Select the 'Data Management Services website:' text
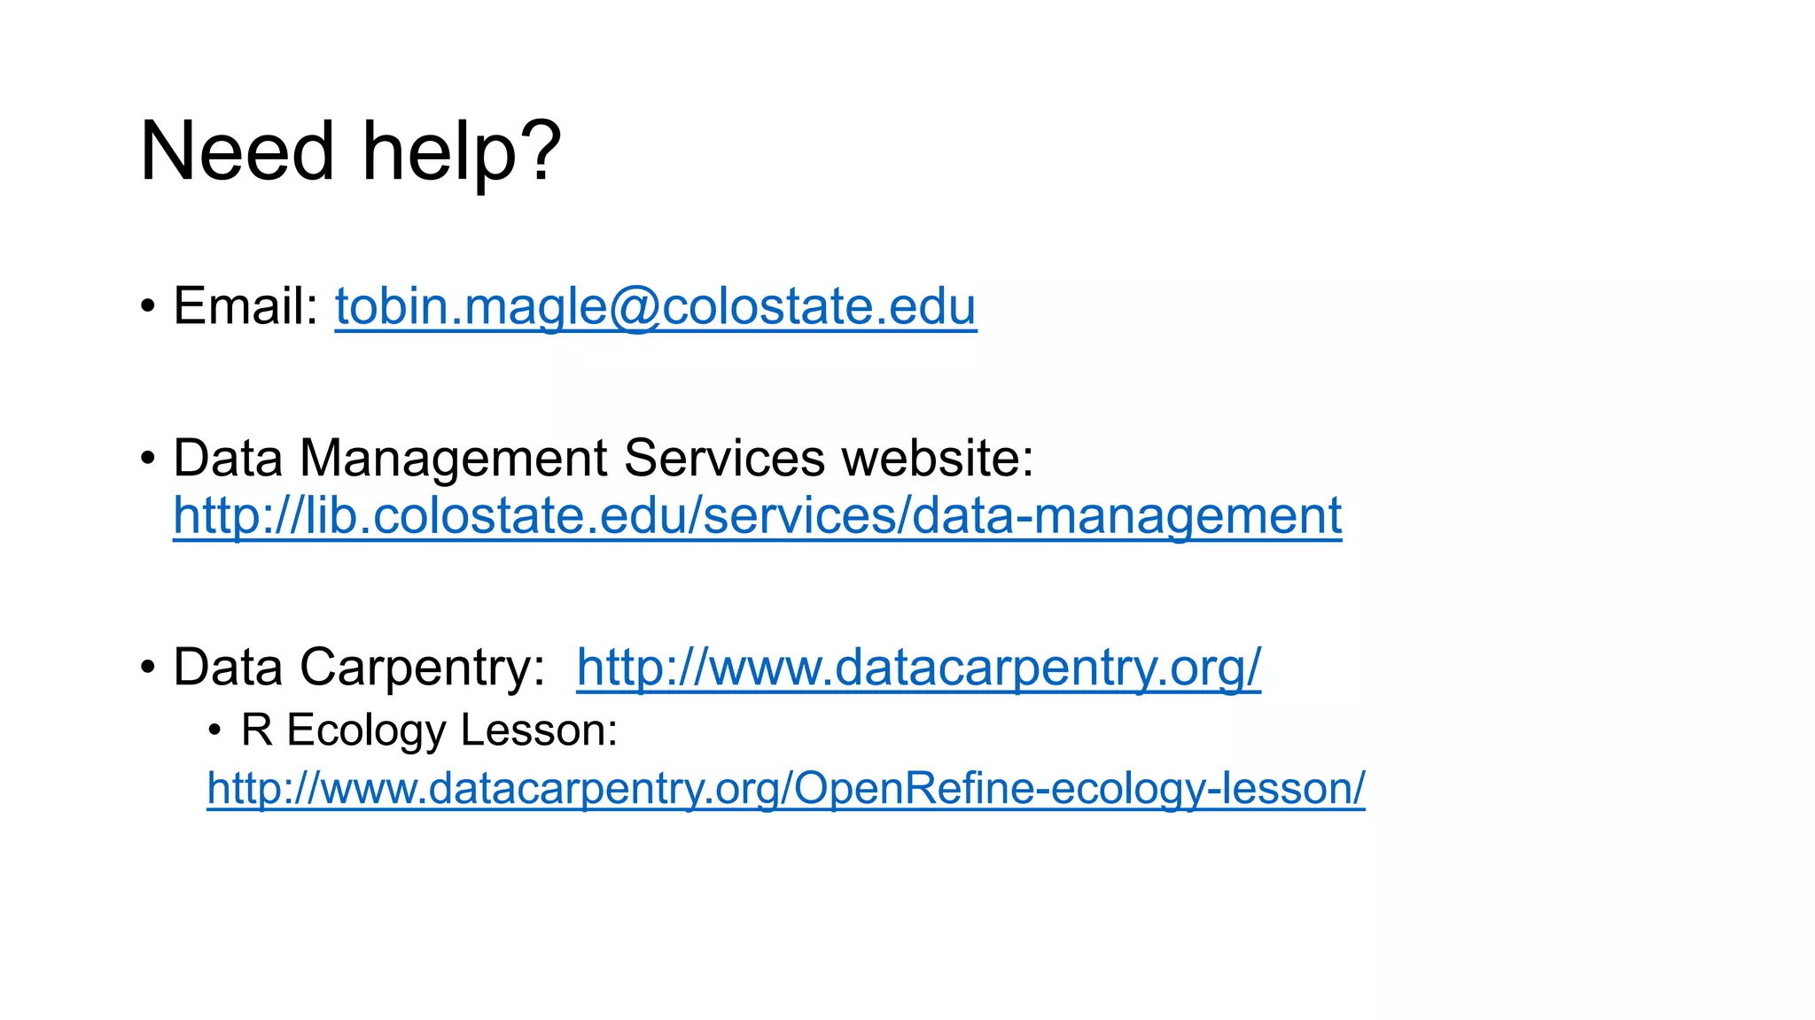Viewport: 1815px width, 1020px height. tap(604, 459)
